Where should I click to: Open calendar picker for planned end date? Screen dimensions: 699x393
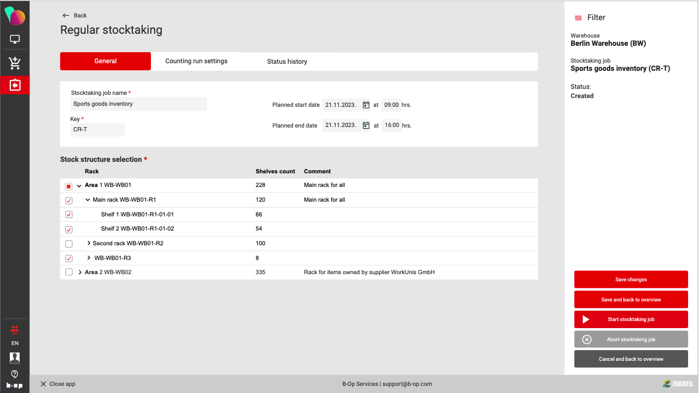coord(366,125)
